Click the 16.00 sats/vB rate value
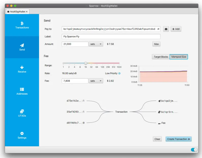The height and width of the screenshot is (158, 202). click(69, 73)
